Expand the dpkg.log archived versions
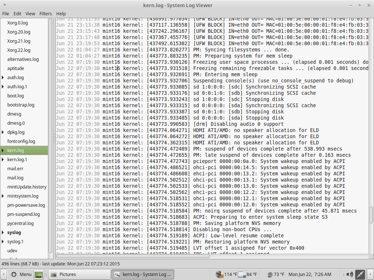Image resolution: width=374 pixels, height=280 pixels. pyautogui.click(x=3, y=132)
